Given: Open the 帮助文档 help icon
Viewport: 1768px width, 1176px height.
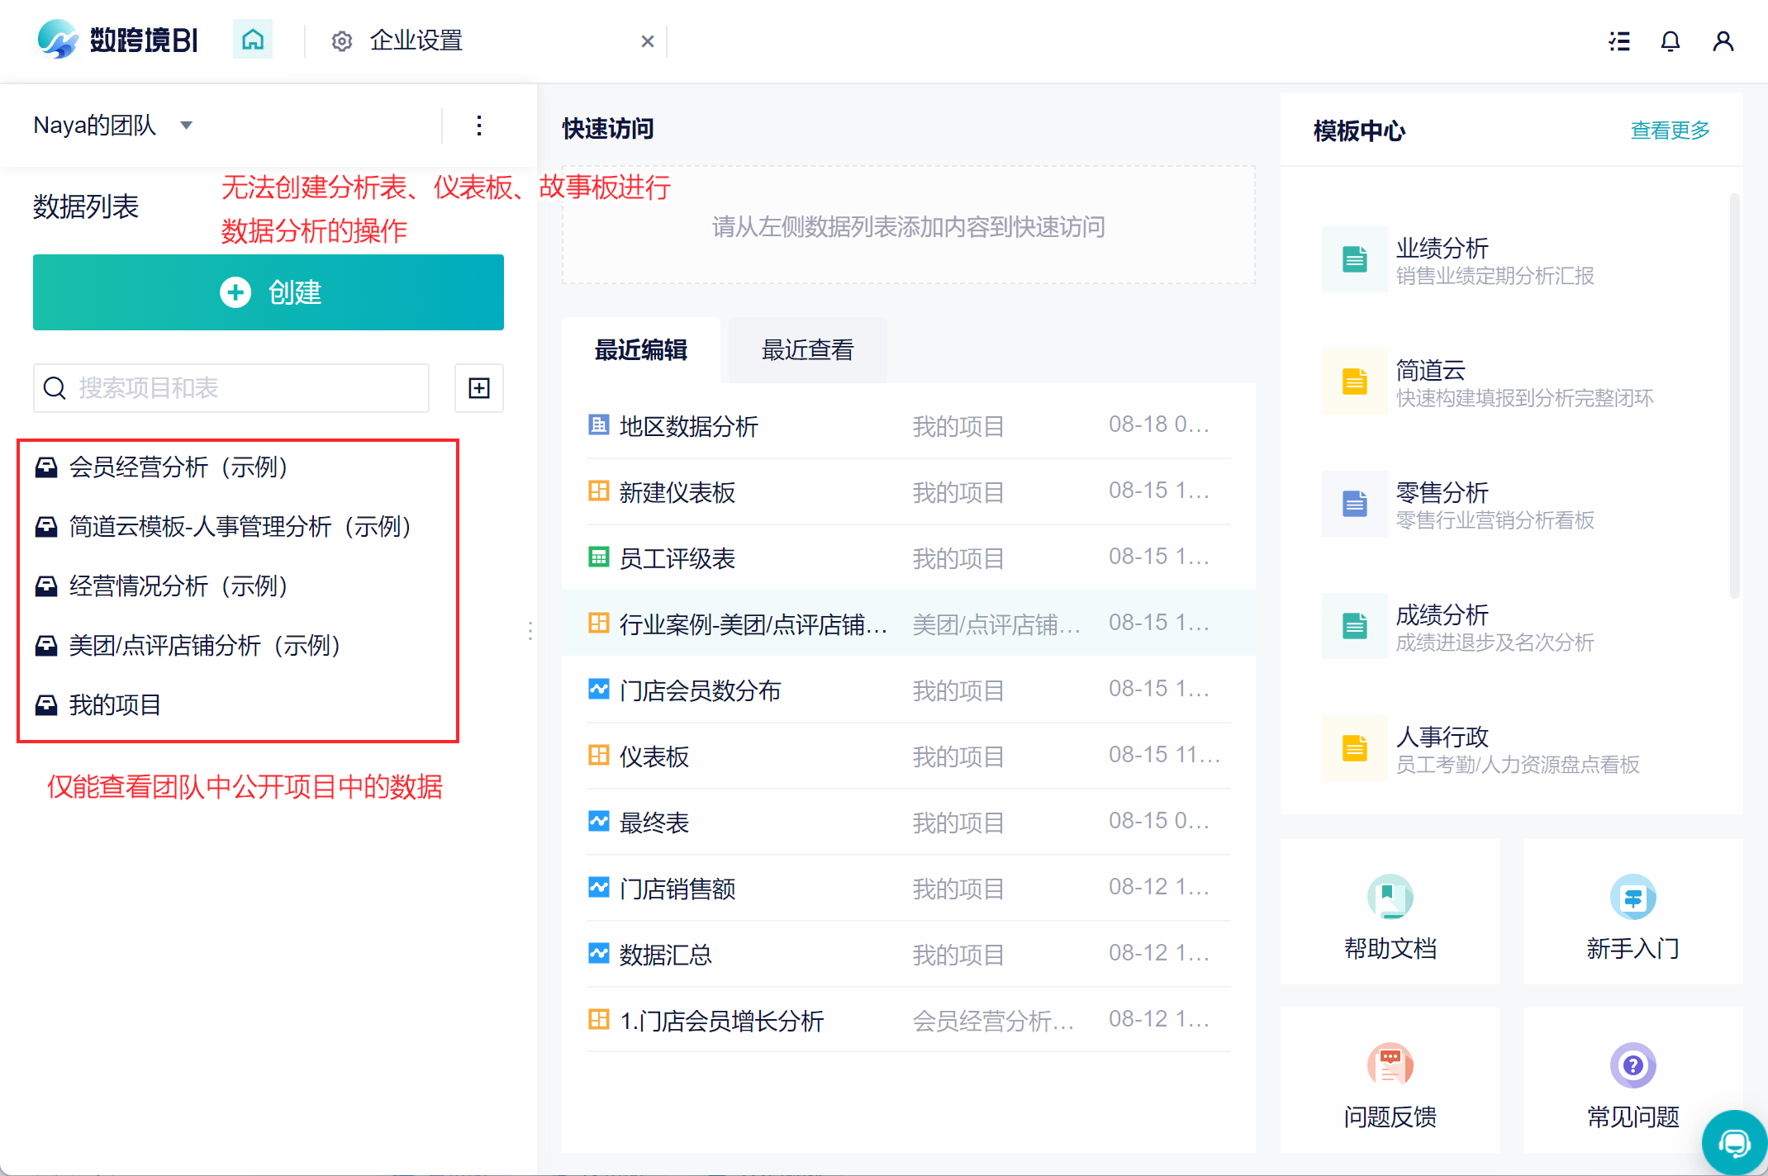Looking at the screenshot, I should click(1390, 898).
